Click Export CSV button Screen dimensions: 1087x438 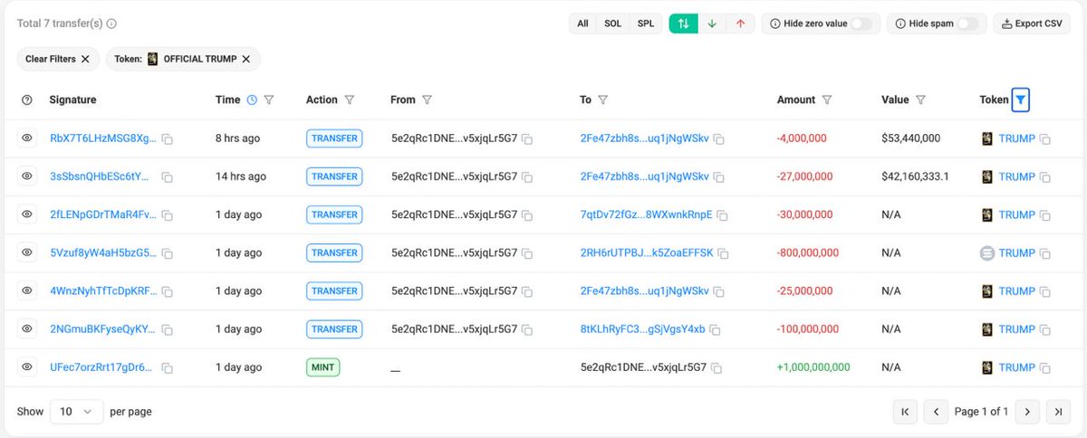pos(1032,24)
